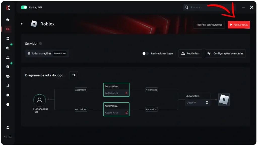Screen dimensions: 258x146
Task: Click Redefinir configurações to reset settings
Action: click(209, 24)
